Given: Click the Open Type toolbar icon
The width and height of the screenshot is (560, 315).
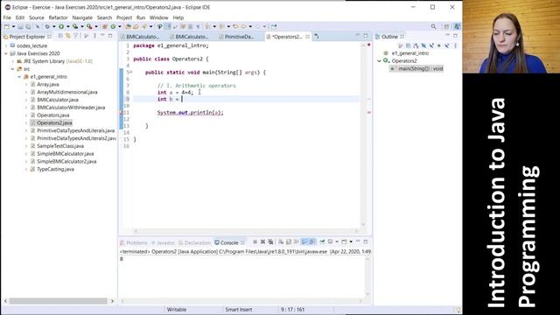Looking at the screenshot, I should pyautogui.click(x=128, y=26).
